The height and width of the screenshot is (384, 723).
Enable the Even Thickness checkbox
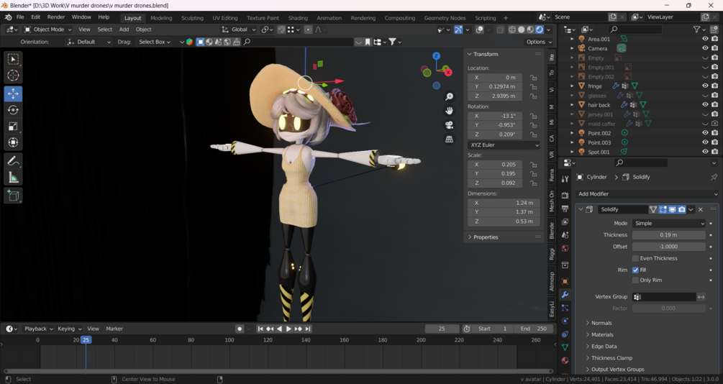click(635, 258)
